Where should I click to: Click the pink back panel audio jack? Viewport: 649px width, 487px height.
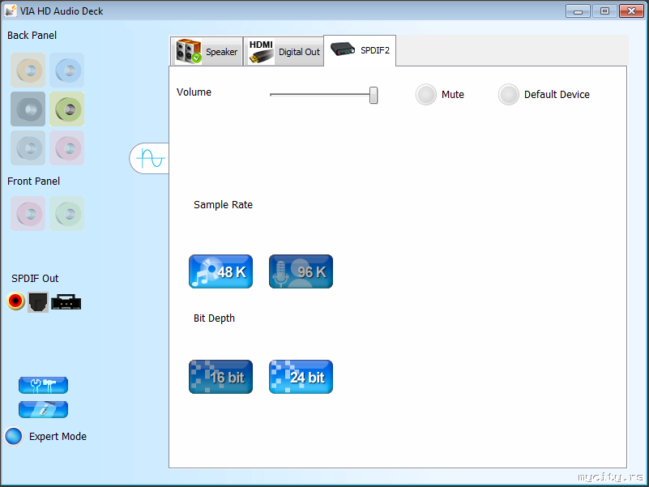click(x=66, y=147)
